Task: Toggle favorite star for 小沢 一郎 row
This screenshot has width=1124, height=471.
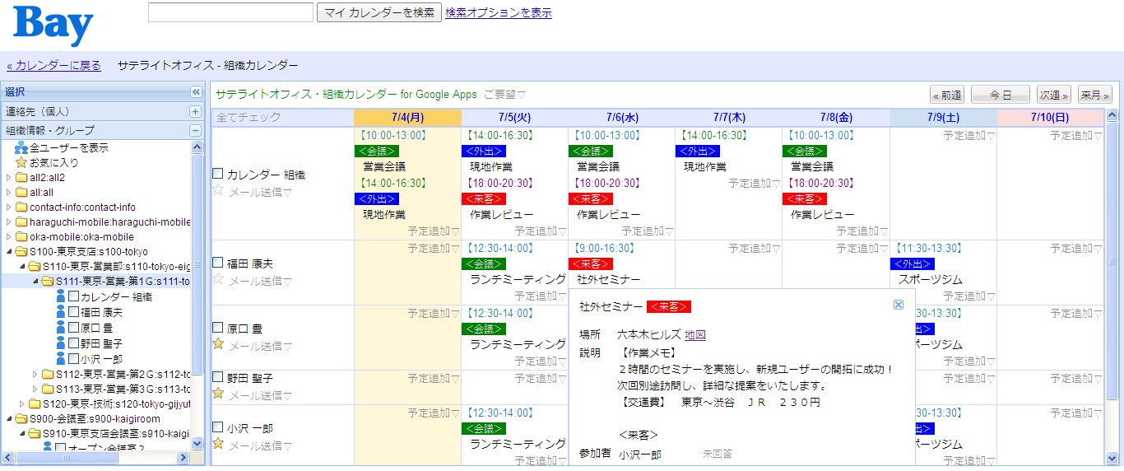Action: point(218,444)
